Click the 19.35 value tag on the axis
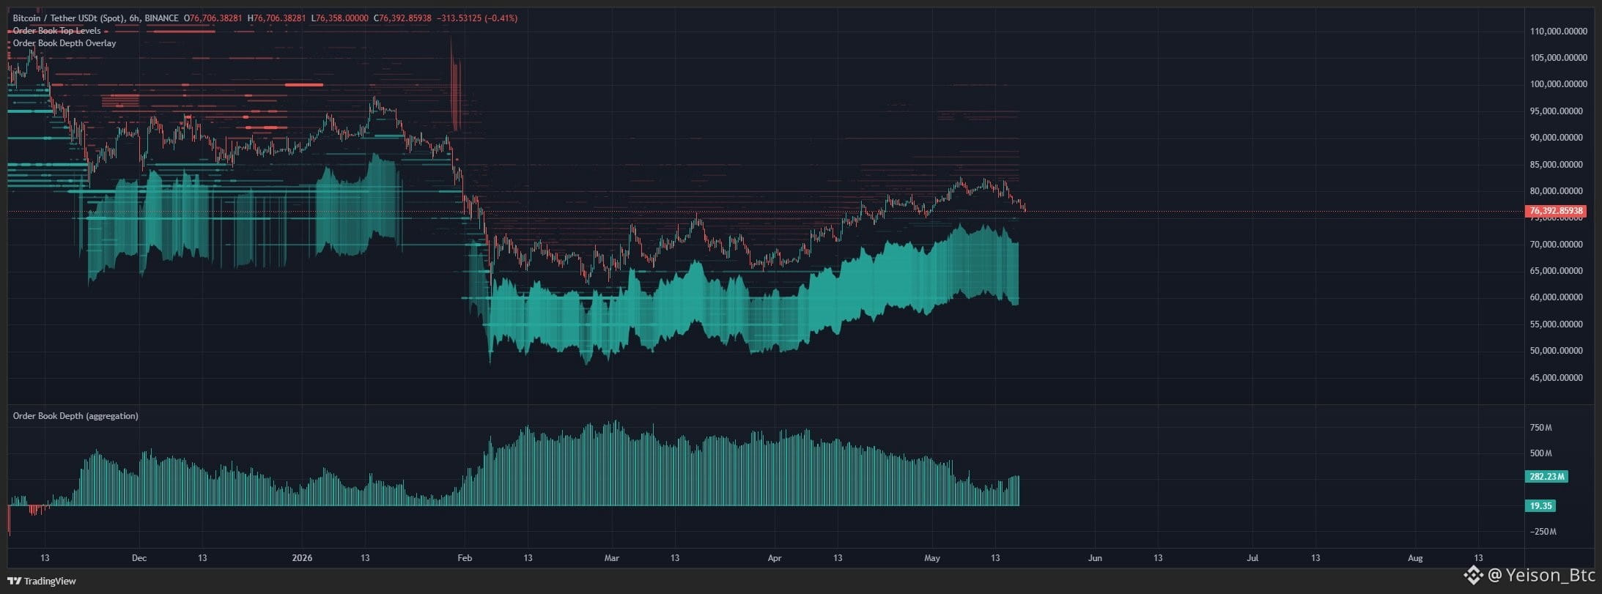Screen dimensions: 1602x594 [x=1540, y=506]
